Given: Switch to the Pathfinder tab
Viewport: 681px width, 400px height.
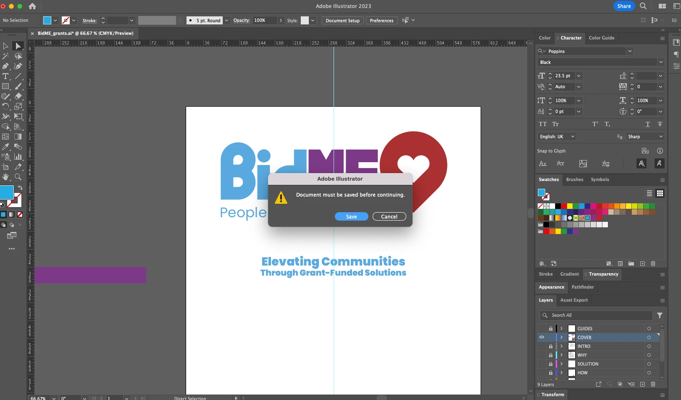Looking at the screenshot, I should (x=583, y=287).
